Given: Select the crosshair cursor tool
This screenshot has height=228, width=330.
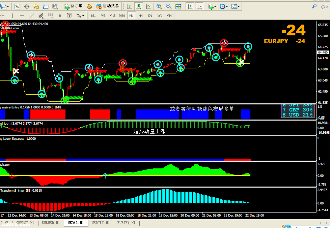Looking at the screenshot, I should (2, 15).
